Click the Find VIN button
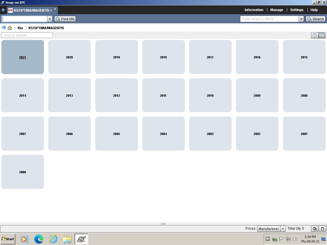 click(x=65, y=19)
